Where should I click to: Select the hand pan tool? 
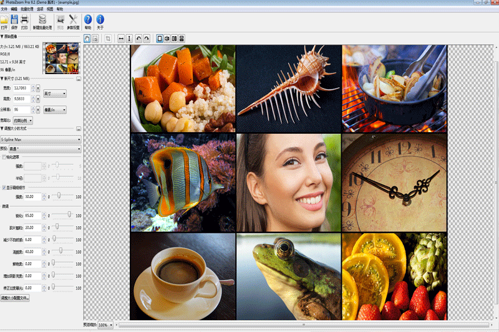tap(87, 39)
